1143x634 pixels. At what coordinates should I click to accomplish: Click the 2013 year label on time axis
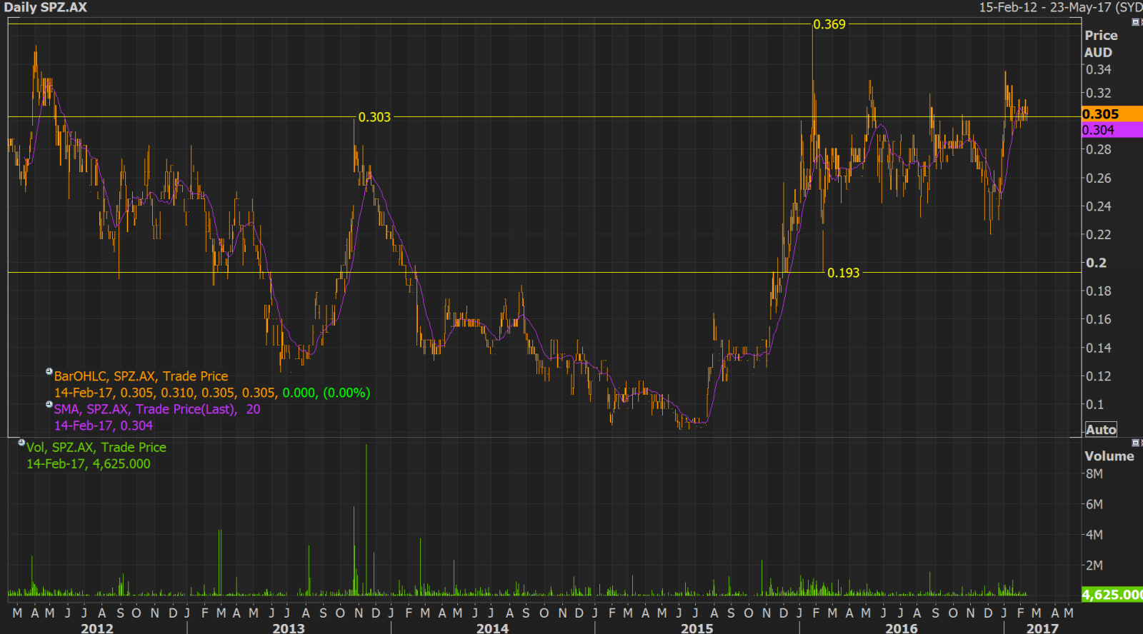[x=289, y=628]
